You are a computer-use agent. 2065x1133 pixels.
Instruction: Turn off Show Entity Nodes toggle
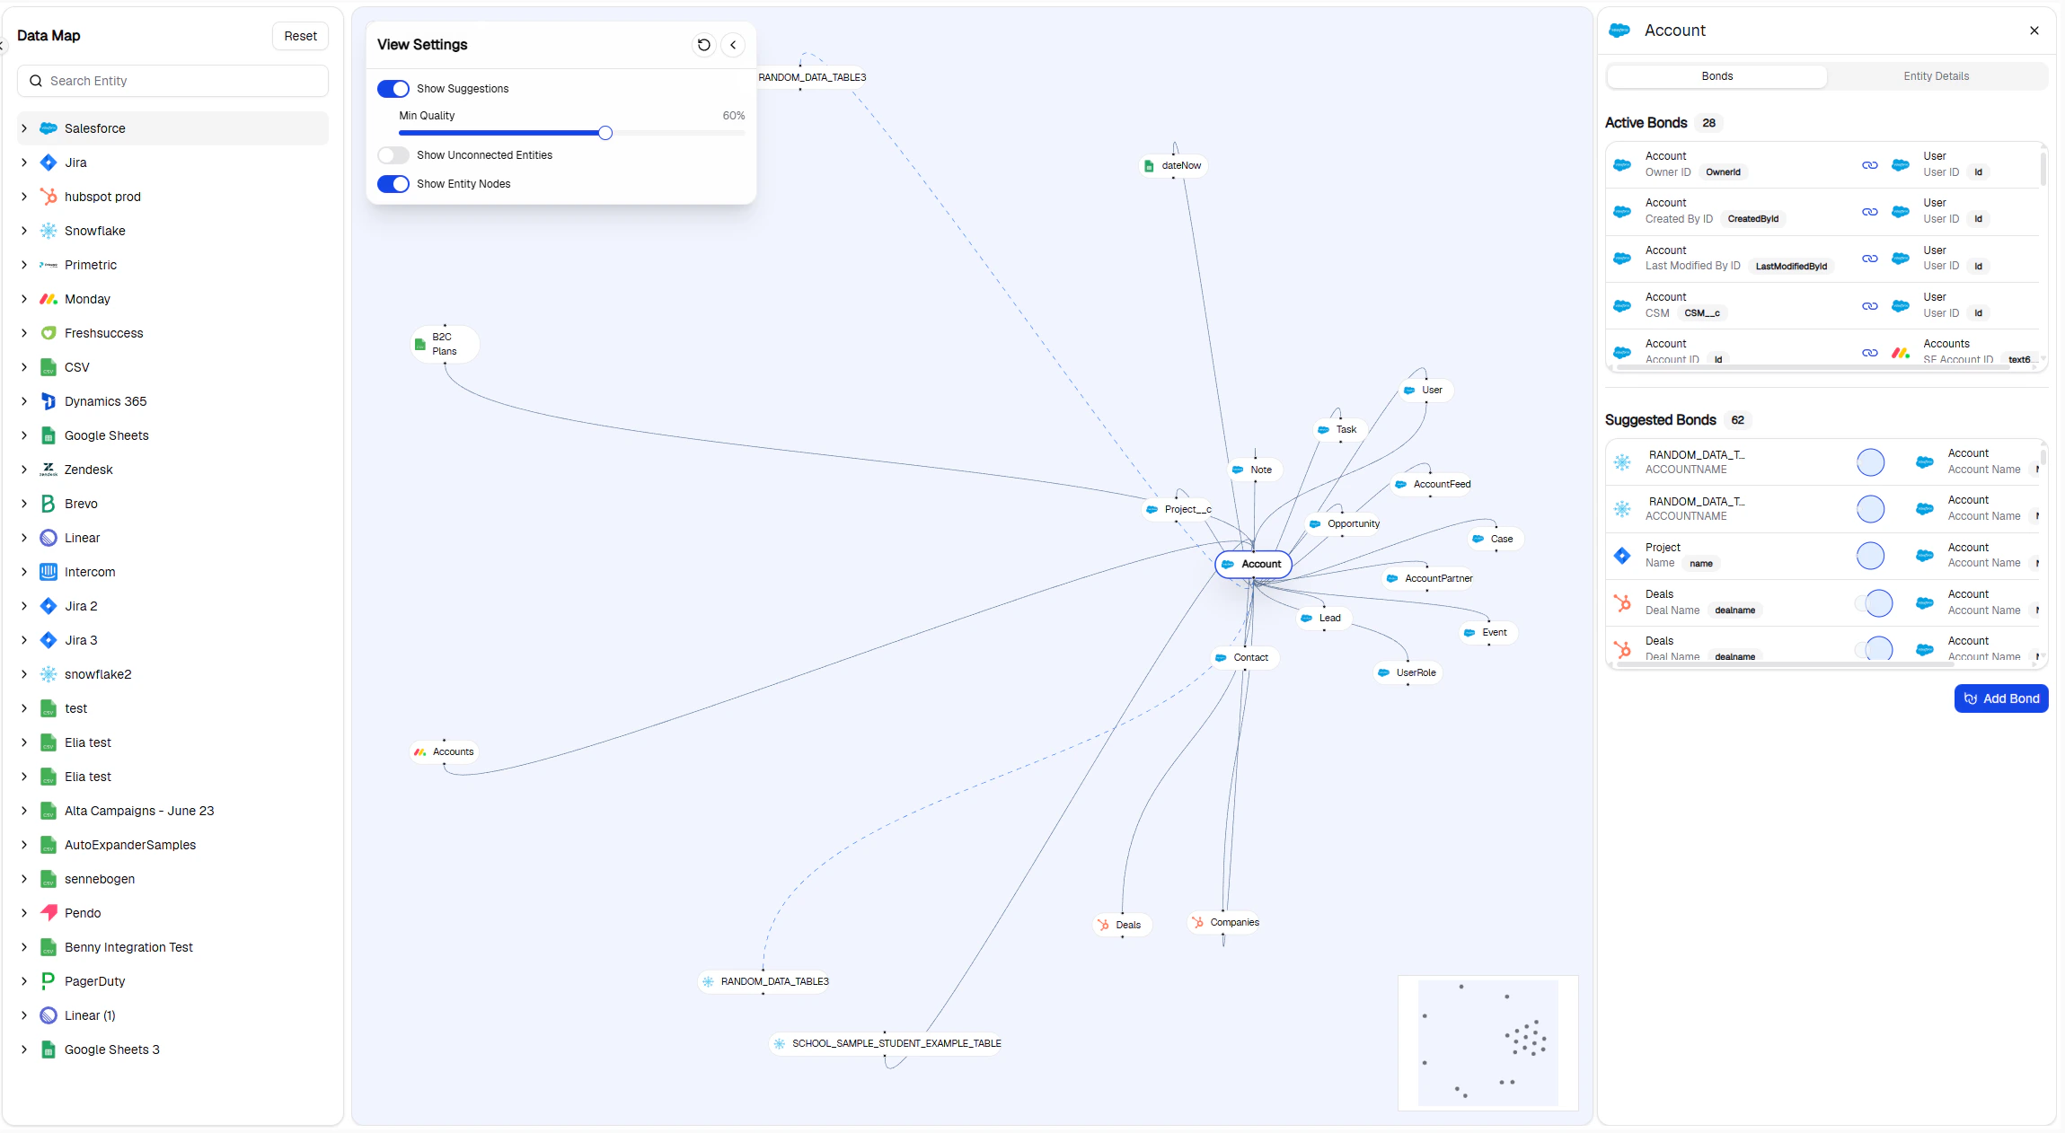click(393, 184)
